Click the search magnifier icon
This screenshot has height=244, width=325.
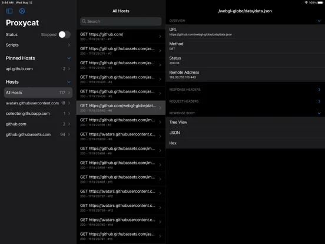(x=84, y=21)
